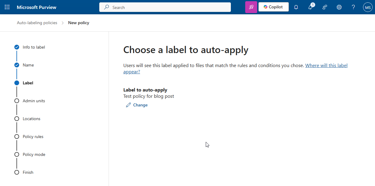Open Purview settings gear
The width and height of the screenshot is (375, 186).
339,7
